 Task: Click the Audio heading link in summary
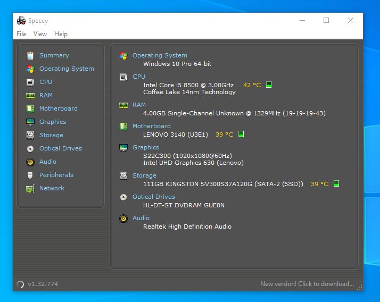tap(141, 218)
